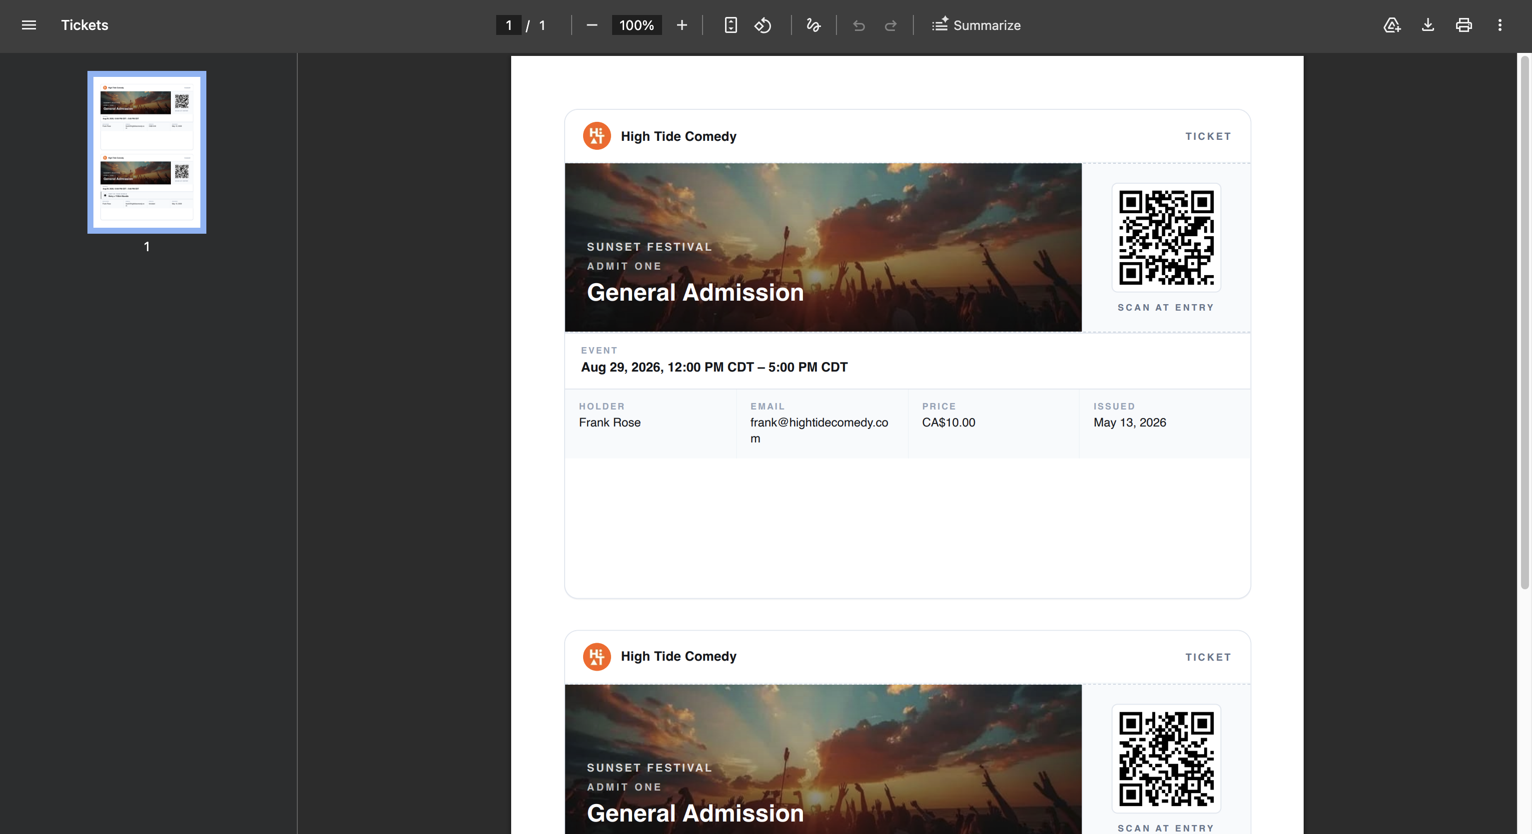Click the holder name 'Frank Rose'

tap(610, 422)
